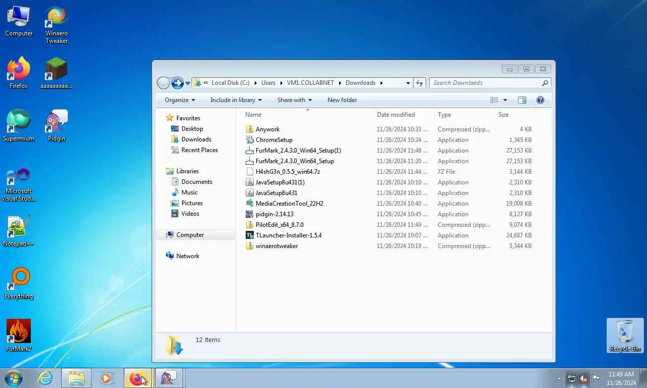Viewport: 647px width, 388px height.
Task: Click the Change your view button
Action: point(494,100)
